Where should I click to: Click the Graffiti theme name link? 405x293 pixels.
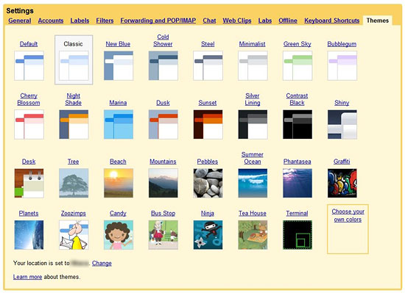coord(342,162)
